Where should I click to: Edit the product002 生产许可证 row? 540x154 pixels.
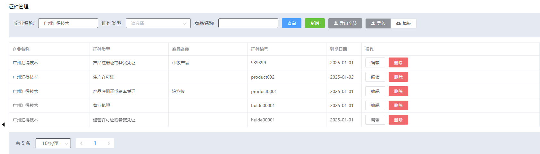click(x=375, y=77)
